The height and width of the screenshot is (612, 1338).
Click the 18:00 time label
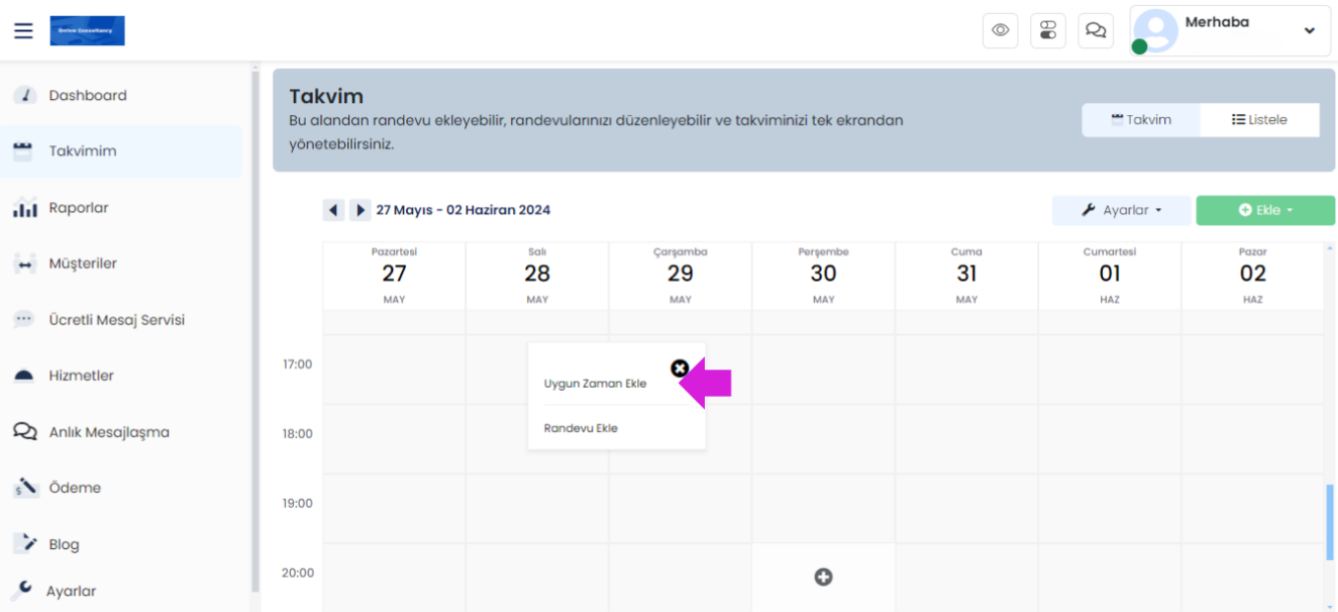[297, 433]
